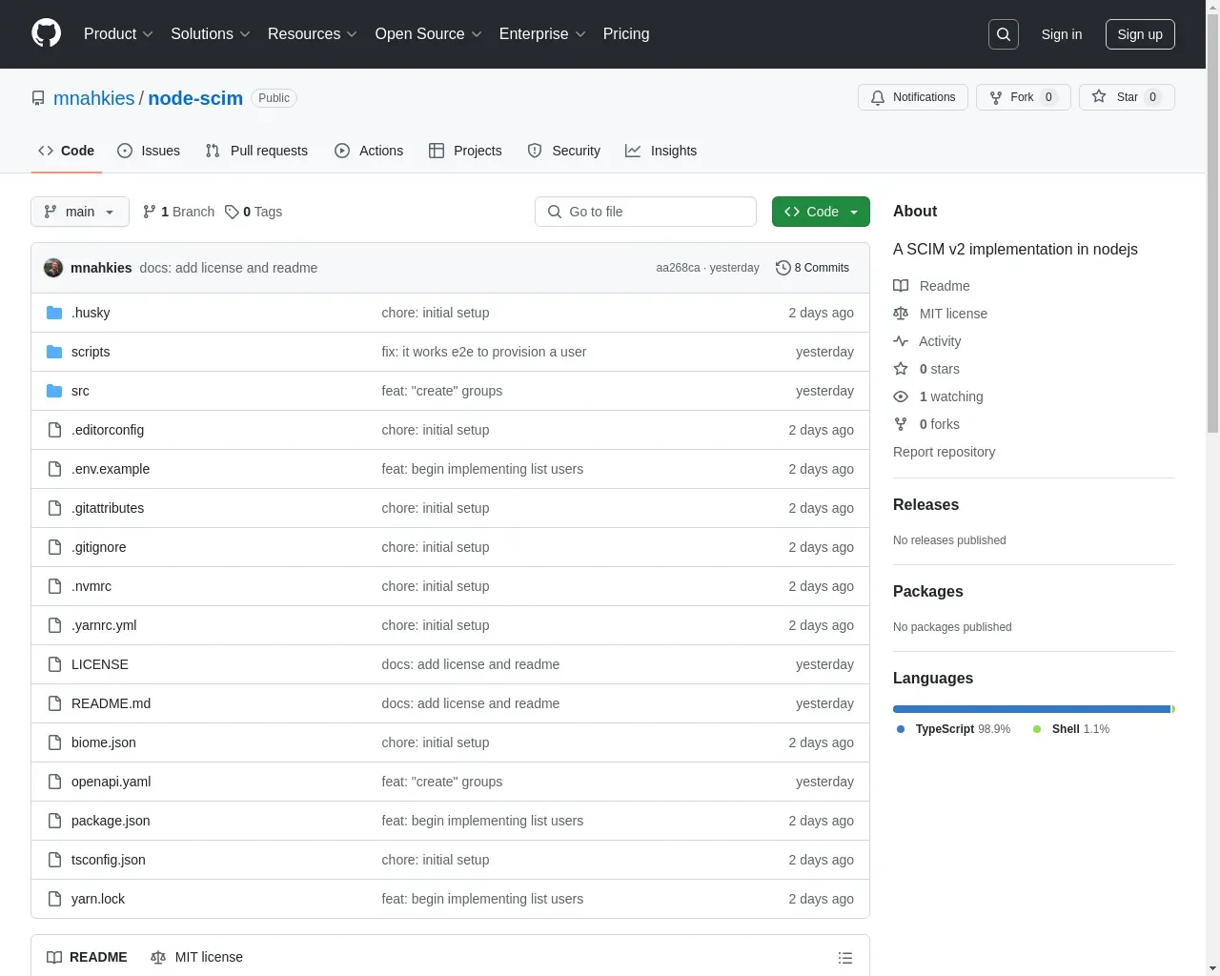
Task: Expand the Resources menu
Action: pos(313,34)
